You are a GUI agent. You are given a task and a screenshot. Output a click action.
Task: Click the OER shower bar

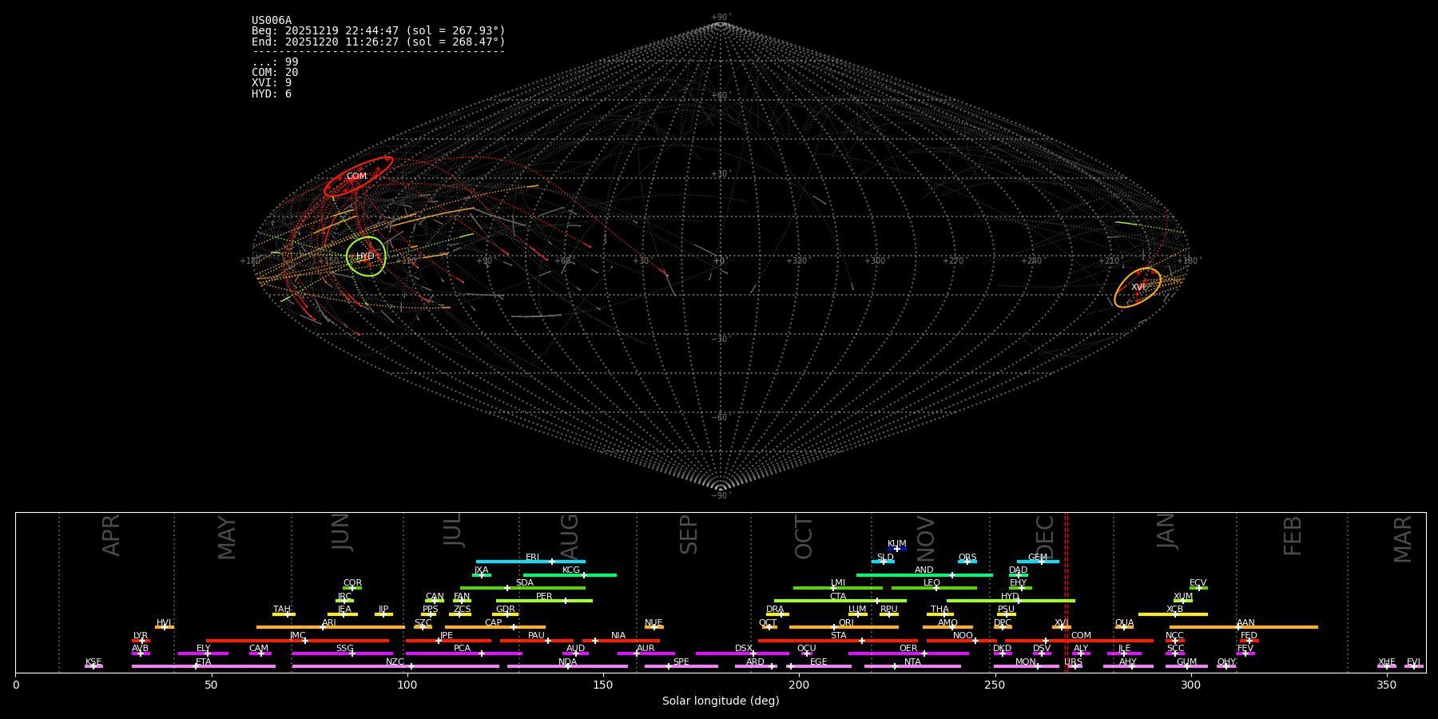coord(908,653)
